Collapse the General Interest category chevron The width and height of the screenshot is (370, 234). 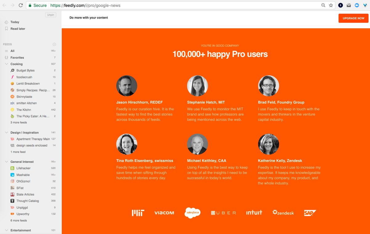click(x=6, y=161)
